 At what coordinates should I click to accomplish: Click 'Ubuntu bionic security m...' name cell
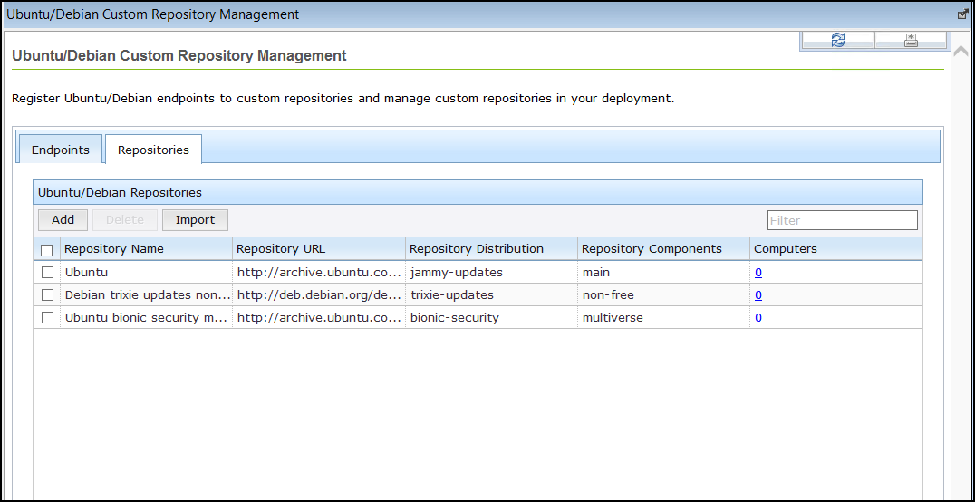click(x=146, y=317)
